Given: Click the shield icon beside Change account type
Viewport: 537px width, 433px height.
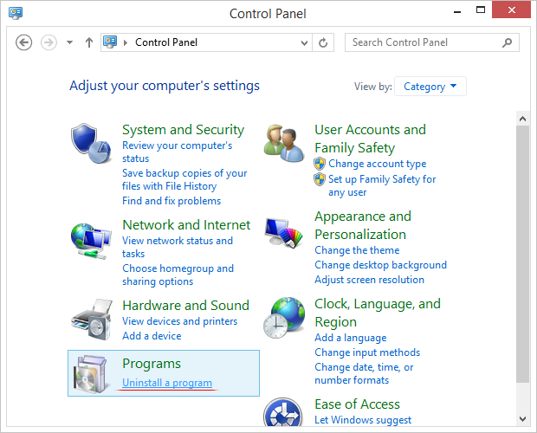Looking at the screenshot, I should [320, 164].
